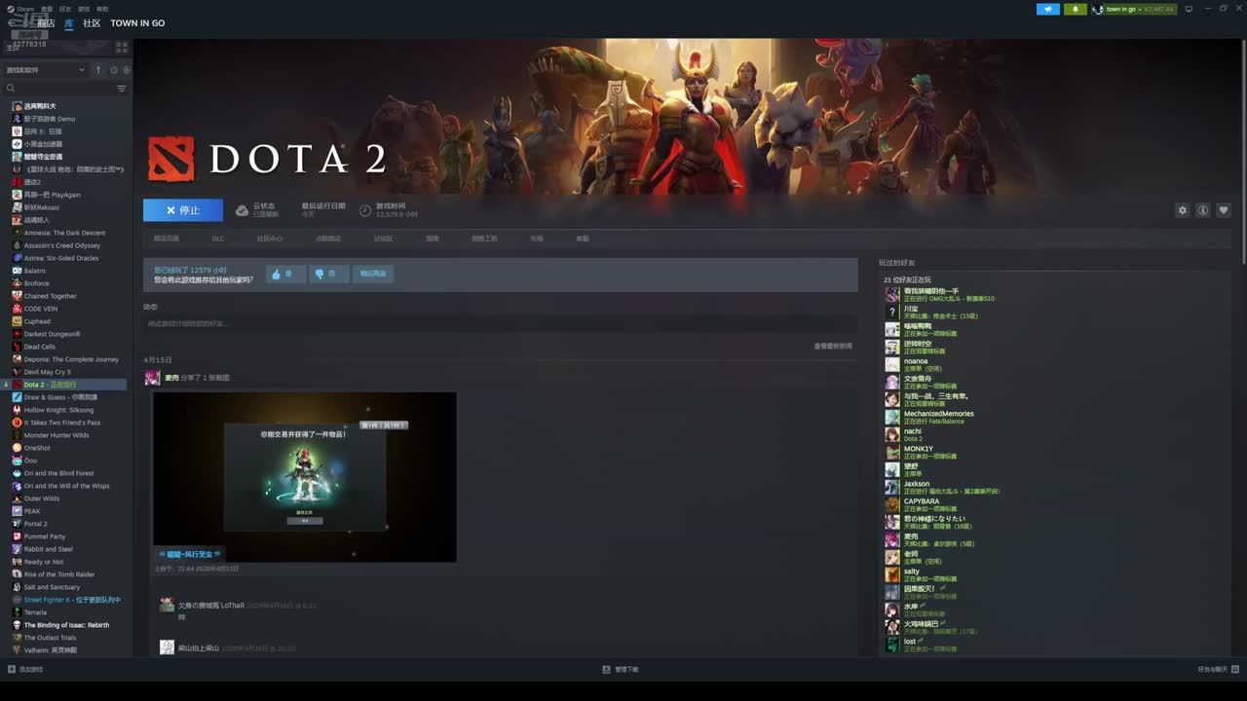Open the 社区 tab in top navigation
This screenshot has width=1247, height=701.
[92, 23]
